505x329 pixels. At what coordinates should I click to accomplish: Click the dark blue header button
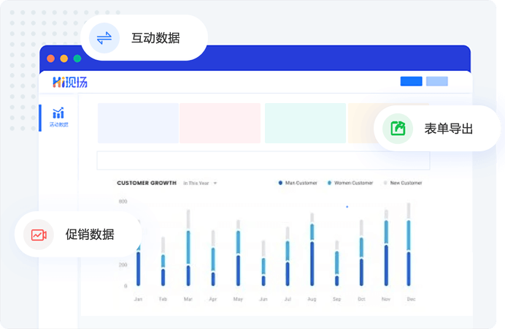(411, 81)
